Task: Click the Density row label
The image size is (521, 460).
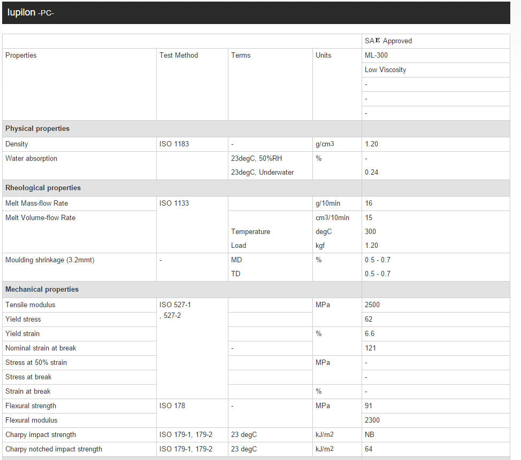Action: (x=17, y=144)
